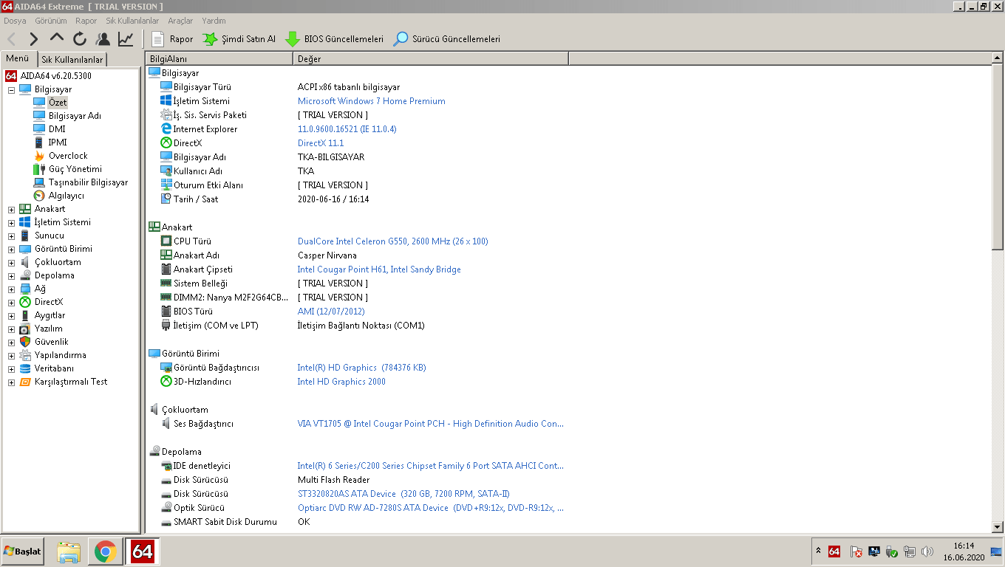Sort by the Değer column header

tap(432, 58)
